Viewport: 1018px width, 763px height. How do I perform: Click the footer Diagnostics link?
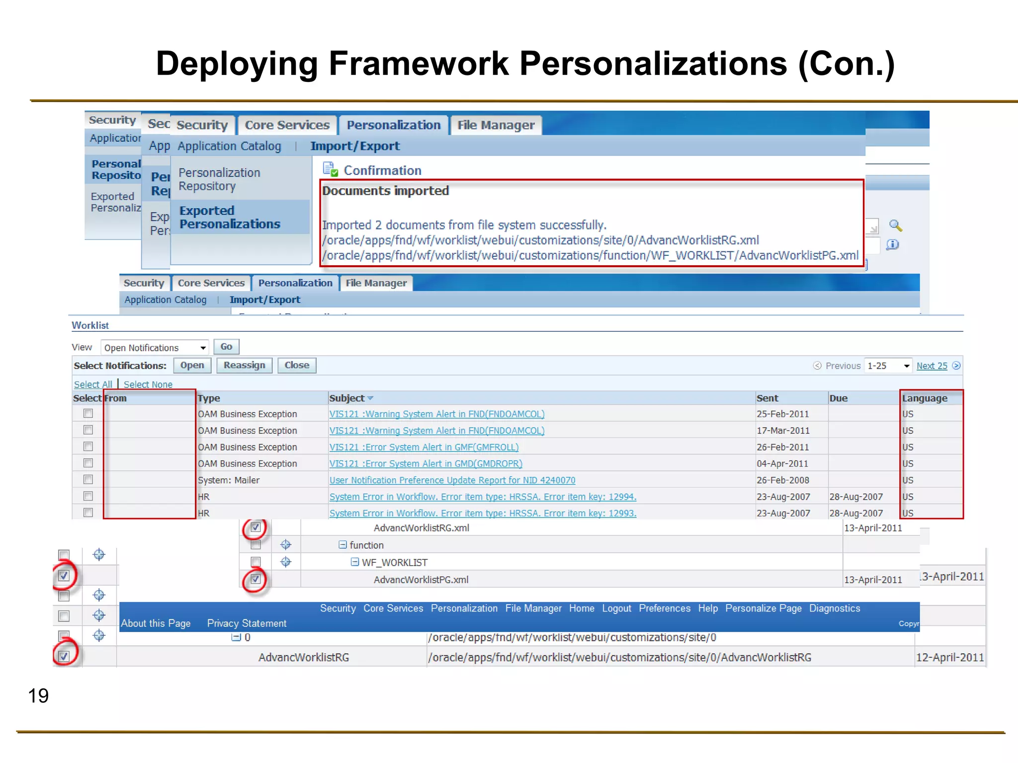point(835,609)
